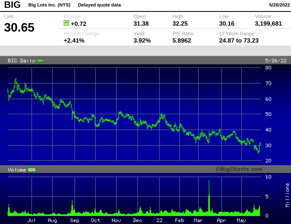Click the 'Volume' chart section label
Viewport: 291px width, 224px height.
17,170
